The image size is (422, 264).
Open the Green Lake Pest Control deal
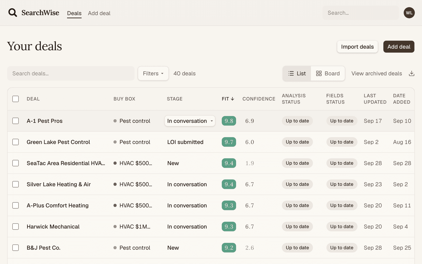58,142
